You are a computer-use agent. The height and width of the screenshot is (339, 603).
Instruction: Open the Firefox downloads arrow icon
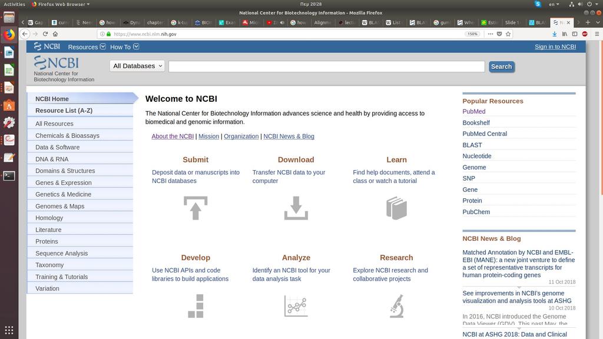[x=555, y=34]
